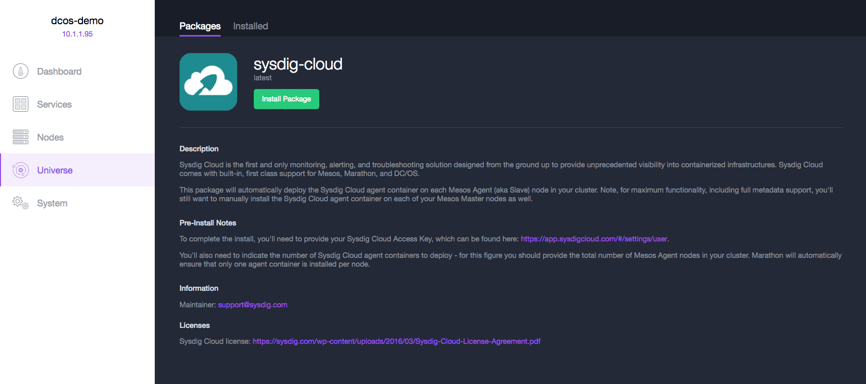The height and width of the screenshot is (384, 866).
Task: Click the Description heading
Action: click(199, 149)
